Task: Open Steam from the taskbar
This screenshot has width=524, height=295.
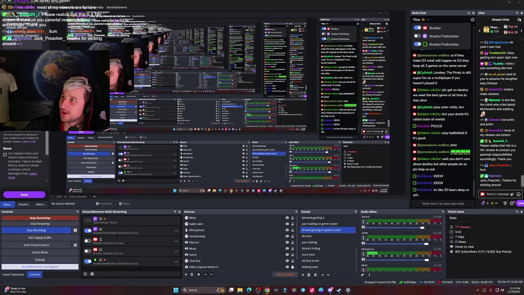Action: click(339, 290)
